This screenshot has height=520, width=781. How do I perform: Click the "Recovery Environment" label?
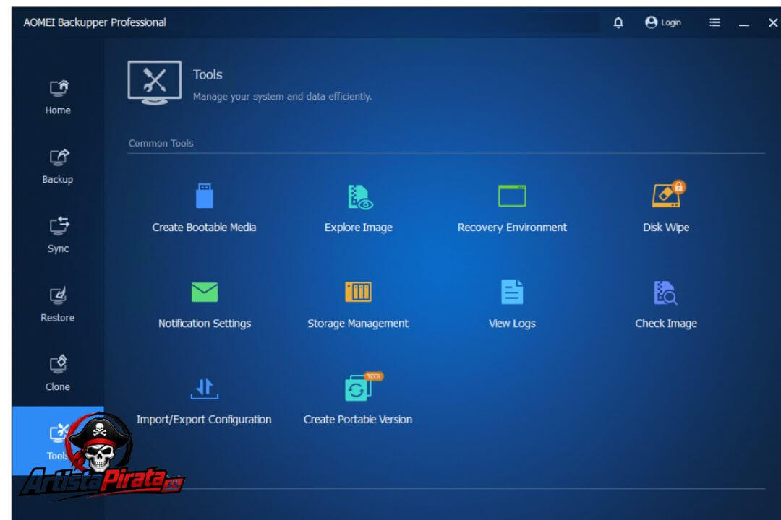[x=512, y=227]
